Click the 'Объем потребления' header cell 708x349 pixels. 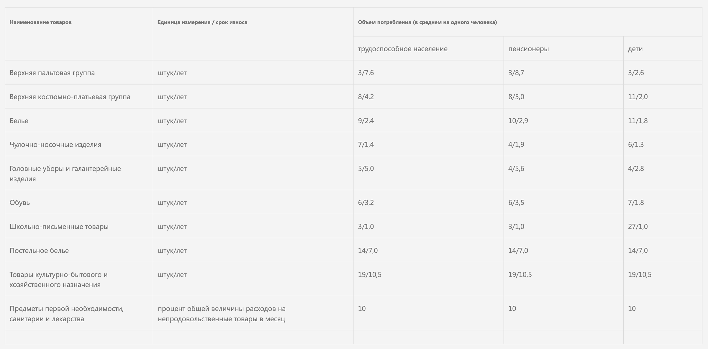(x=427, y=22)
